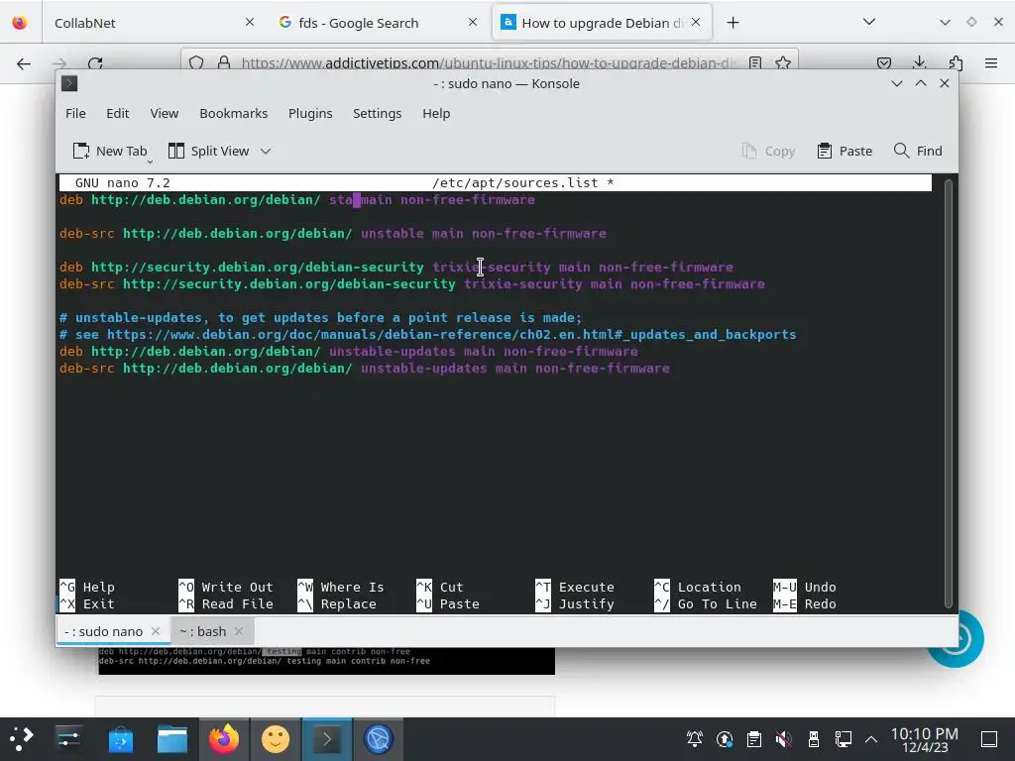The height and width of the screenshot is (761, 1015).
Task: Bookmark this page with the star
Action: pyautogui.click(x=783, y=62)
